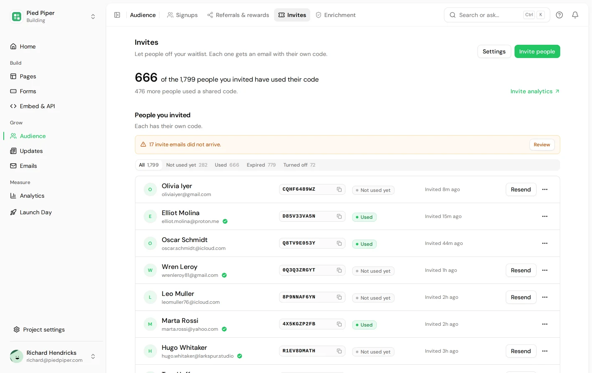598x373 pixels.
Task: Copy Marta Rossi's code 4X5KGZP2FB
Action: point(339,324)
